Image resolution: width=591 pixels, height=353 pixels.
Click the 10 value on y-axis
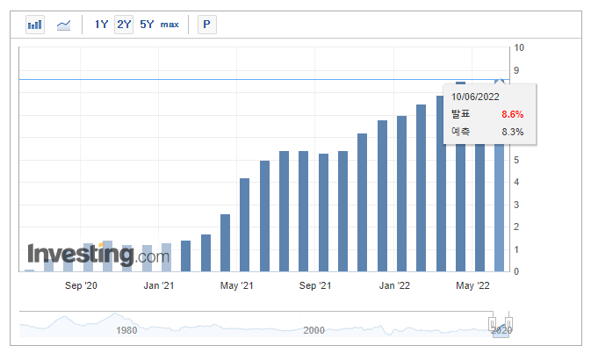pos(519,47)
